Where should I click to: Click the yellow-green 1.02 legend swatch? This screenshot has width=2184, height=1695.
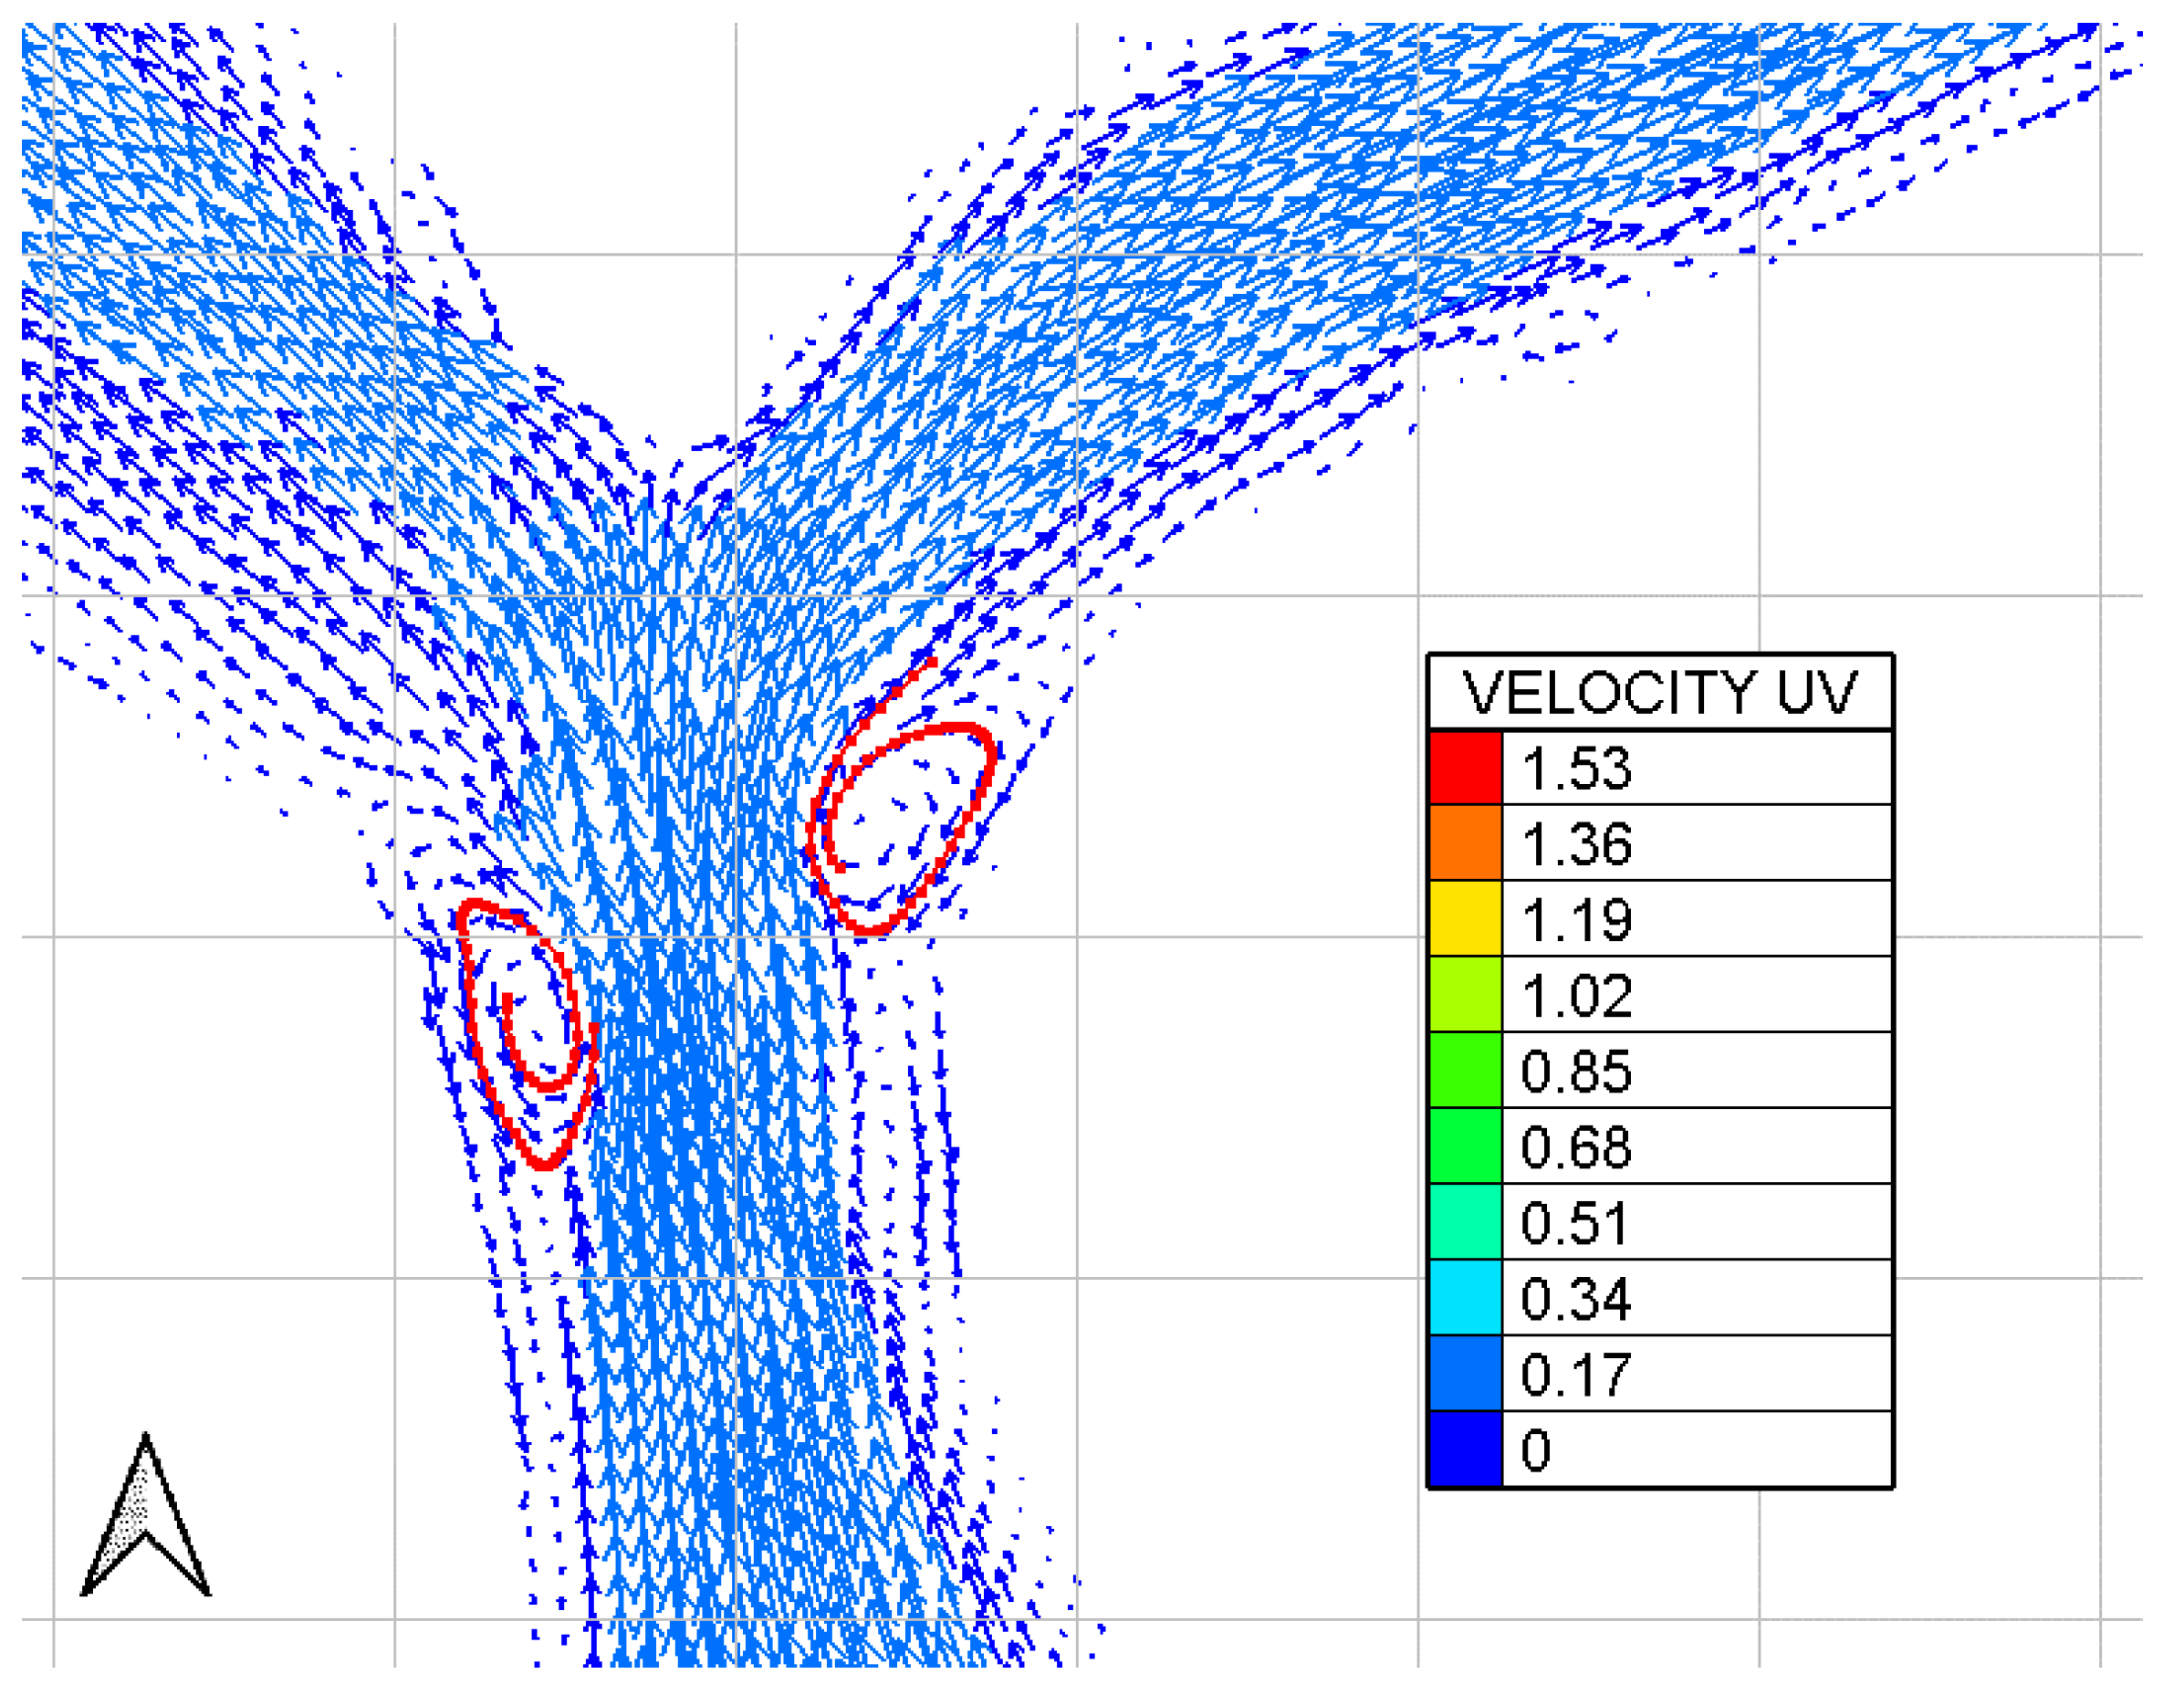coord(1466,995)
